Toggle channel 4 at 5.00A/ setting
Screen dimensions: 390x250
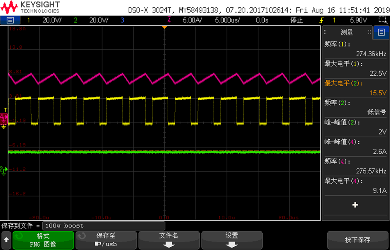click(x=185, y=20)
